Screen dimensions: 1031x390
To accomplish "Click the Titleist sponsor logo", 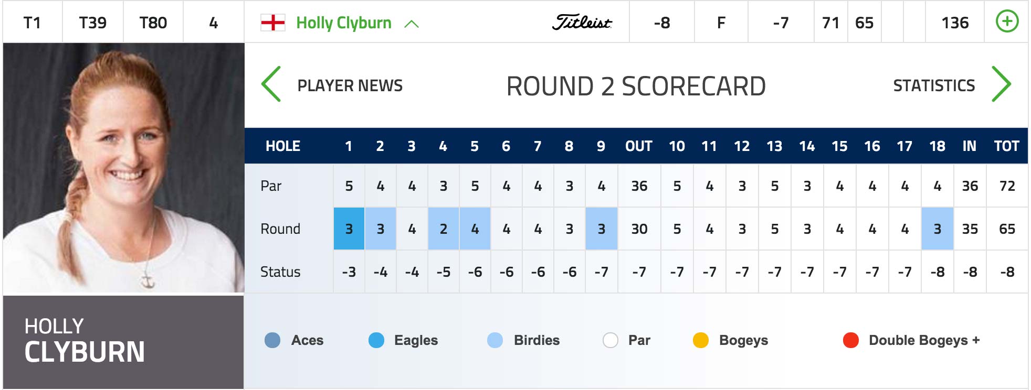I will click(582, 23).
